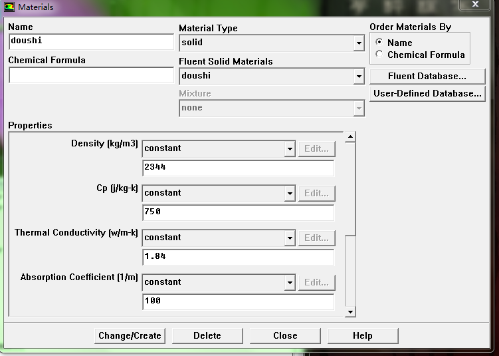Expand the Thermal Conductivity method dropdown
499x356 pixels.
pos(290,238)
